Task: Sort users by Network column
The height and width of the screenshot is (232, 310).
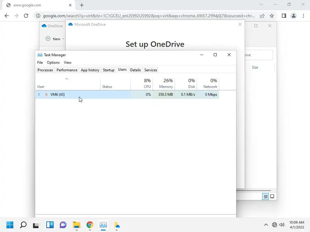Action: (x=208, y=83)
